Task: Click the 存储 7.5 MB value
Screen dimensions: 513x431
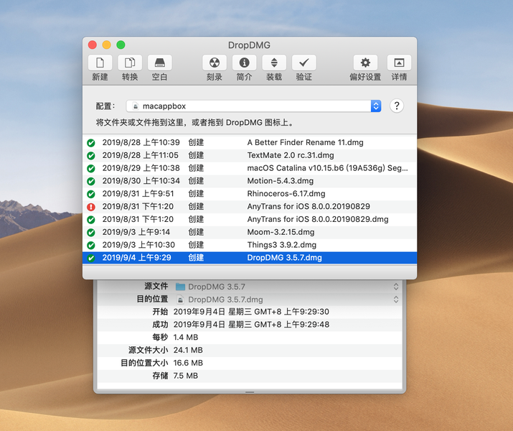Action: 186,376
